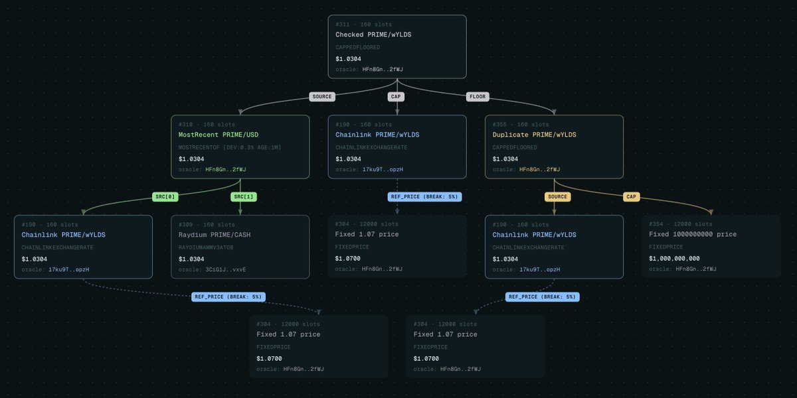Click the '#310 · 160 slots' header
797x398 pixels.
coord(207,125)
